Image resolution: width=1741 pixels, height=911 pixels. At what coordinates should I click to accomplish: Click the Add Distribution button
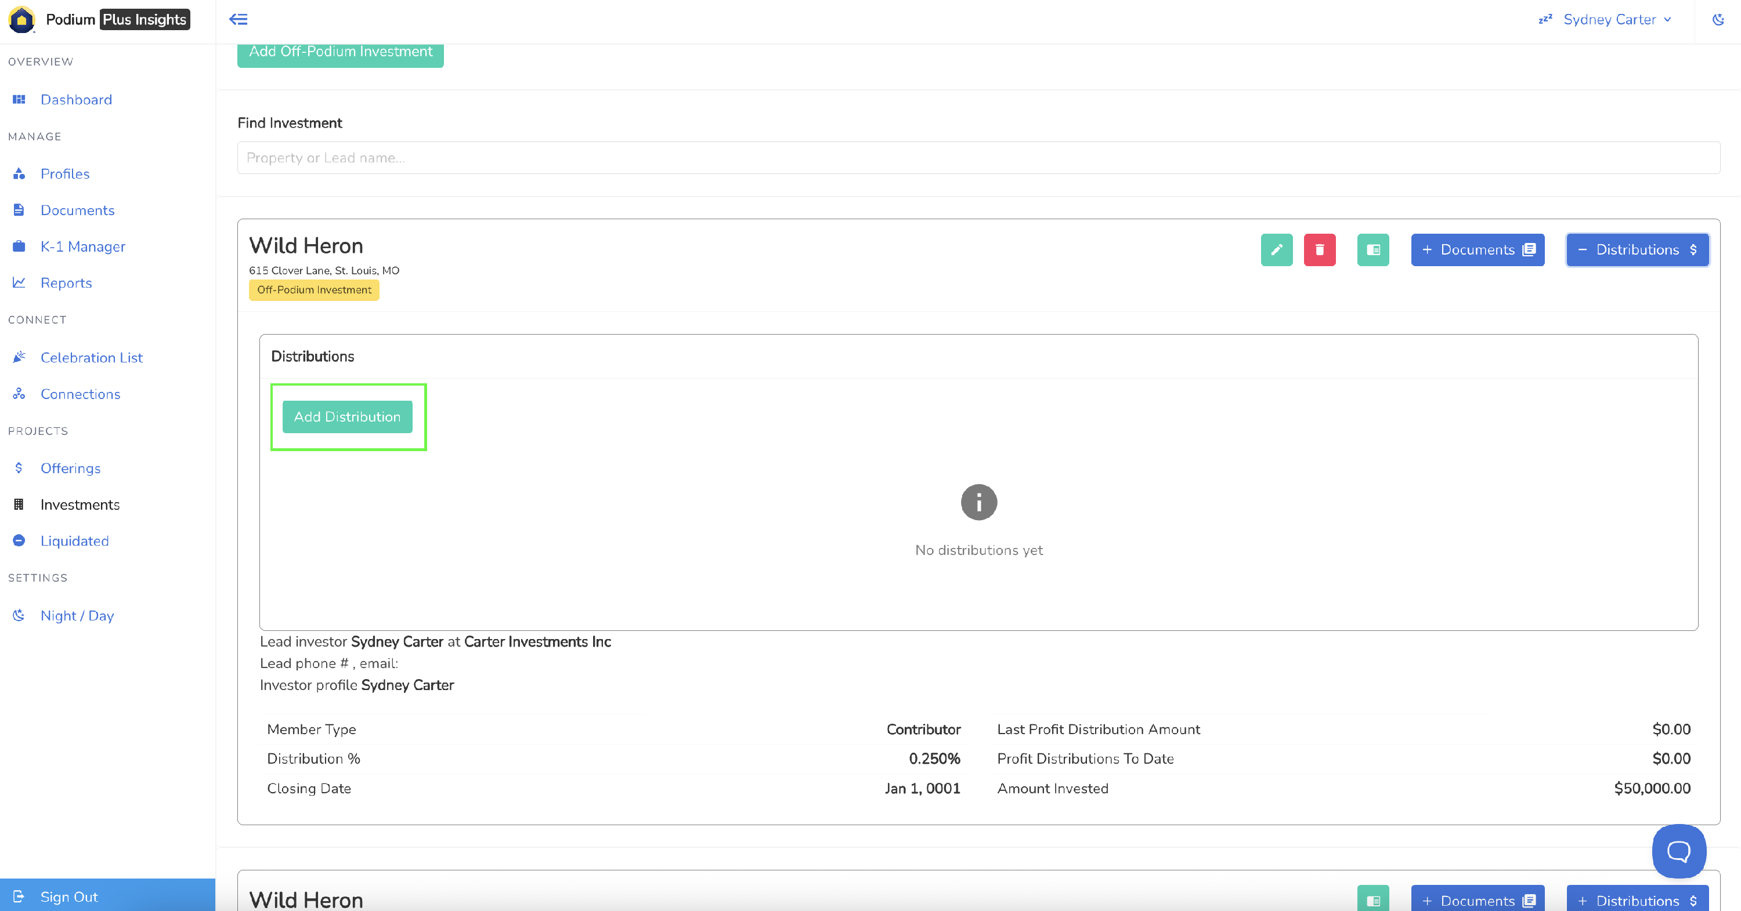[348, 417]
